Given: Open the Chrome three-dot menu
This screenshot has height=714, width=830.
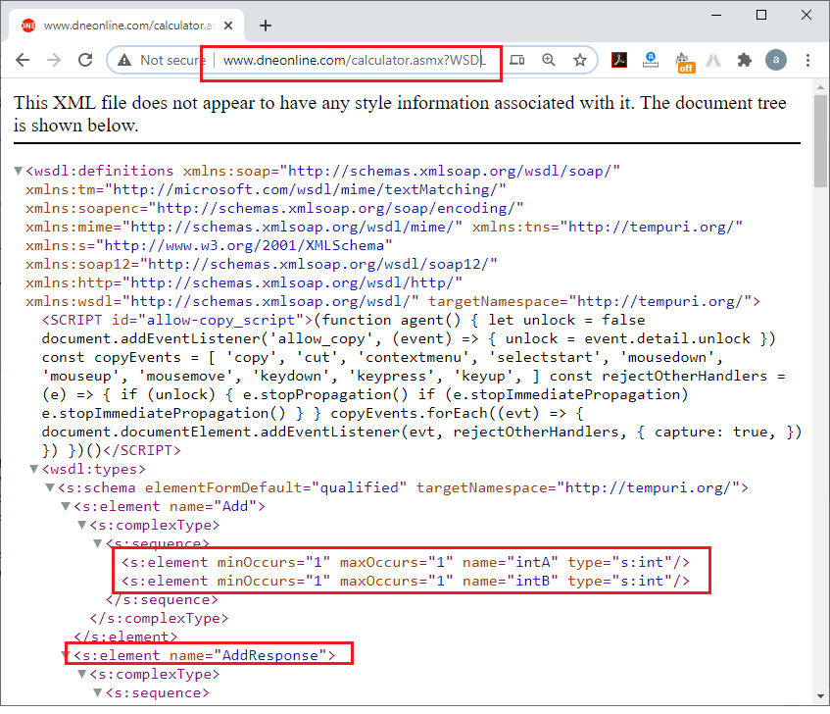Looking at the screenshot, I should point(807,60).
